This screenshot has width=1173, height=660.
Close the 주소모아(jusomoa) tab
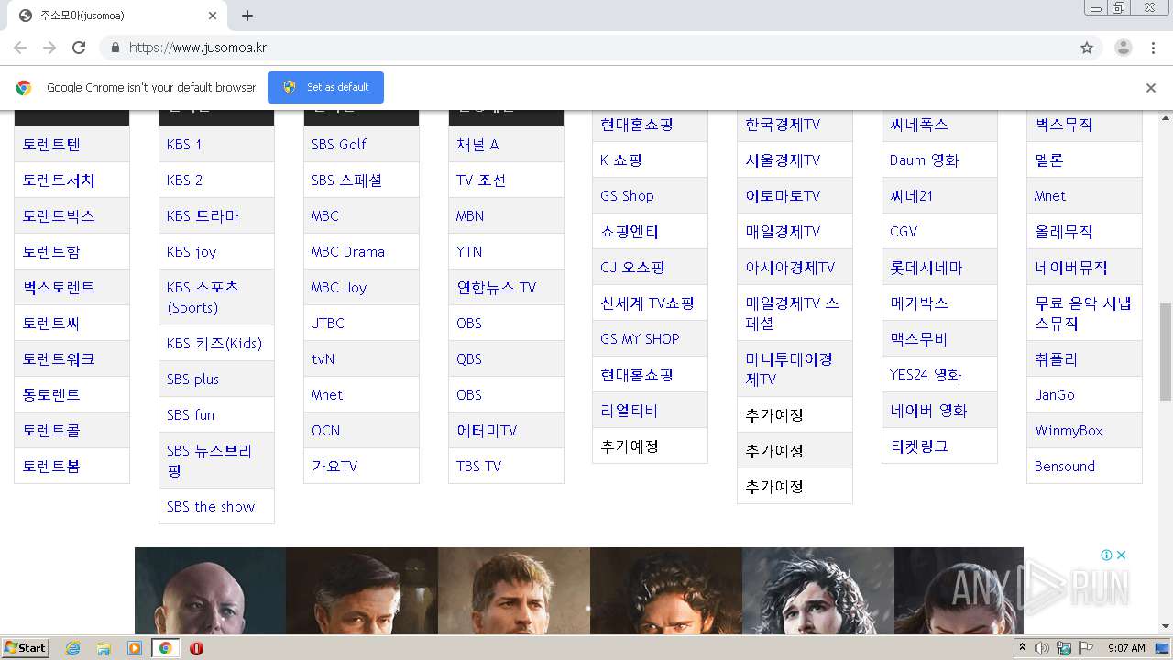[x=213, y=16]
